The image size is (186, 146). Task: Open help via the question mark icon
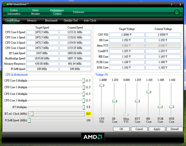tap(171, 5)
